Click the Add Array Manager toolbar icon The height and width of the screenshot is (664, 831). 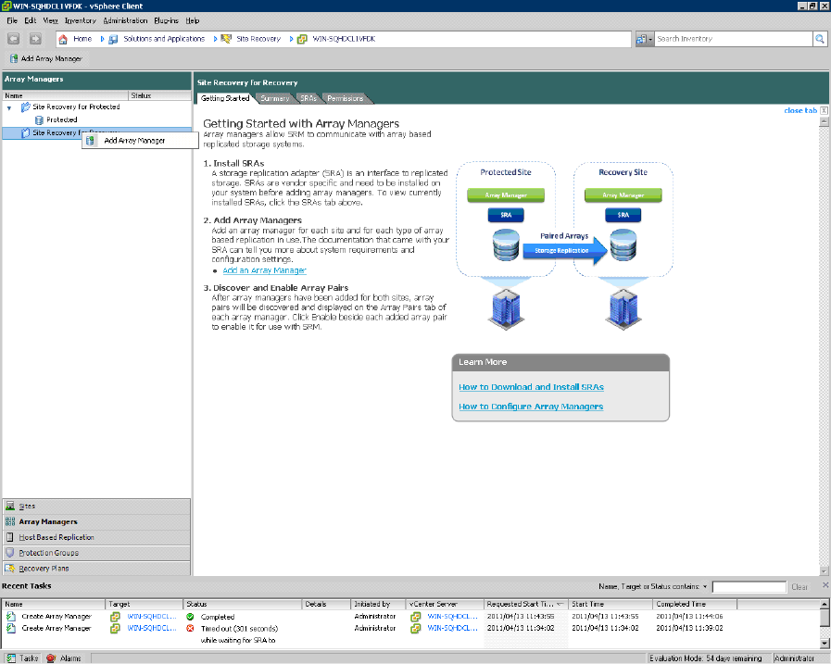click(x=13, y=58)
